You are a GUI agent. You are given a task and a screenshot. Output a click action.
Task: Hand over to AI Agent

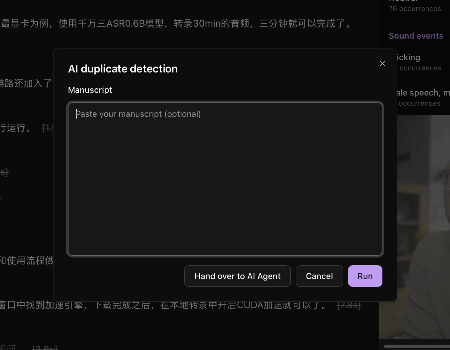coord(237,276)
